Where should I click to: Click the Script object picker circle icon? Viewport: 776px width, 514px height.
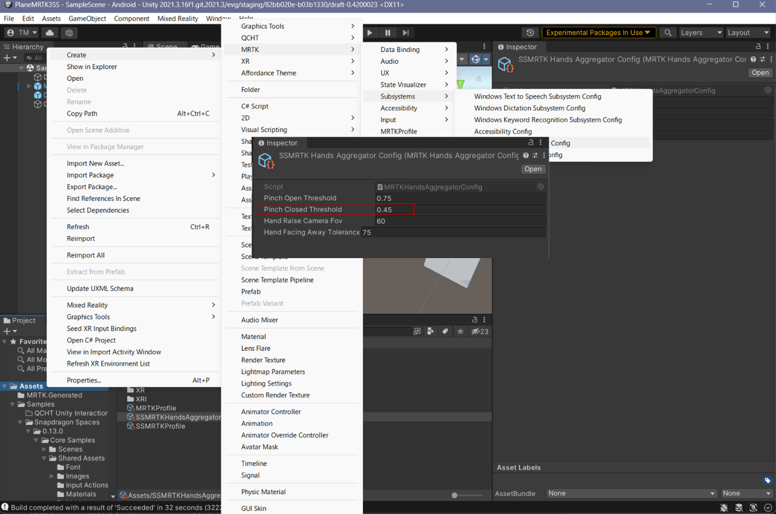[540, 187]
